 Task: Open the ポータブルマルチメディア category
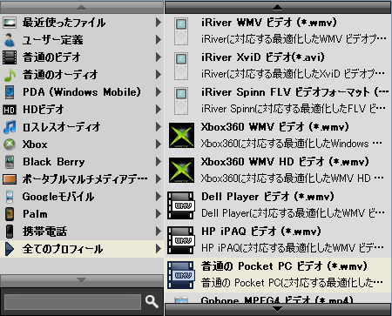tap(82, 179)
